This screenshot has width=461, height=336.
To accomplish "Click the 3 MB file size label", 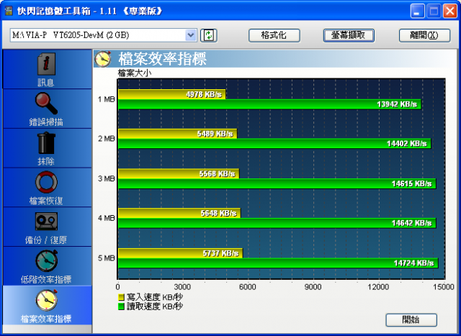I will click(106, 178).
